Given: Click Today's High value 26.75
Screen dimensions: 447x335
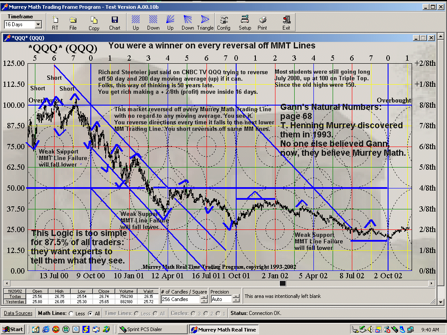Looking at the screenshot, I should [59, 296].
